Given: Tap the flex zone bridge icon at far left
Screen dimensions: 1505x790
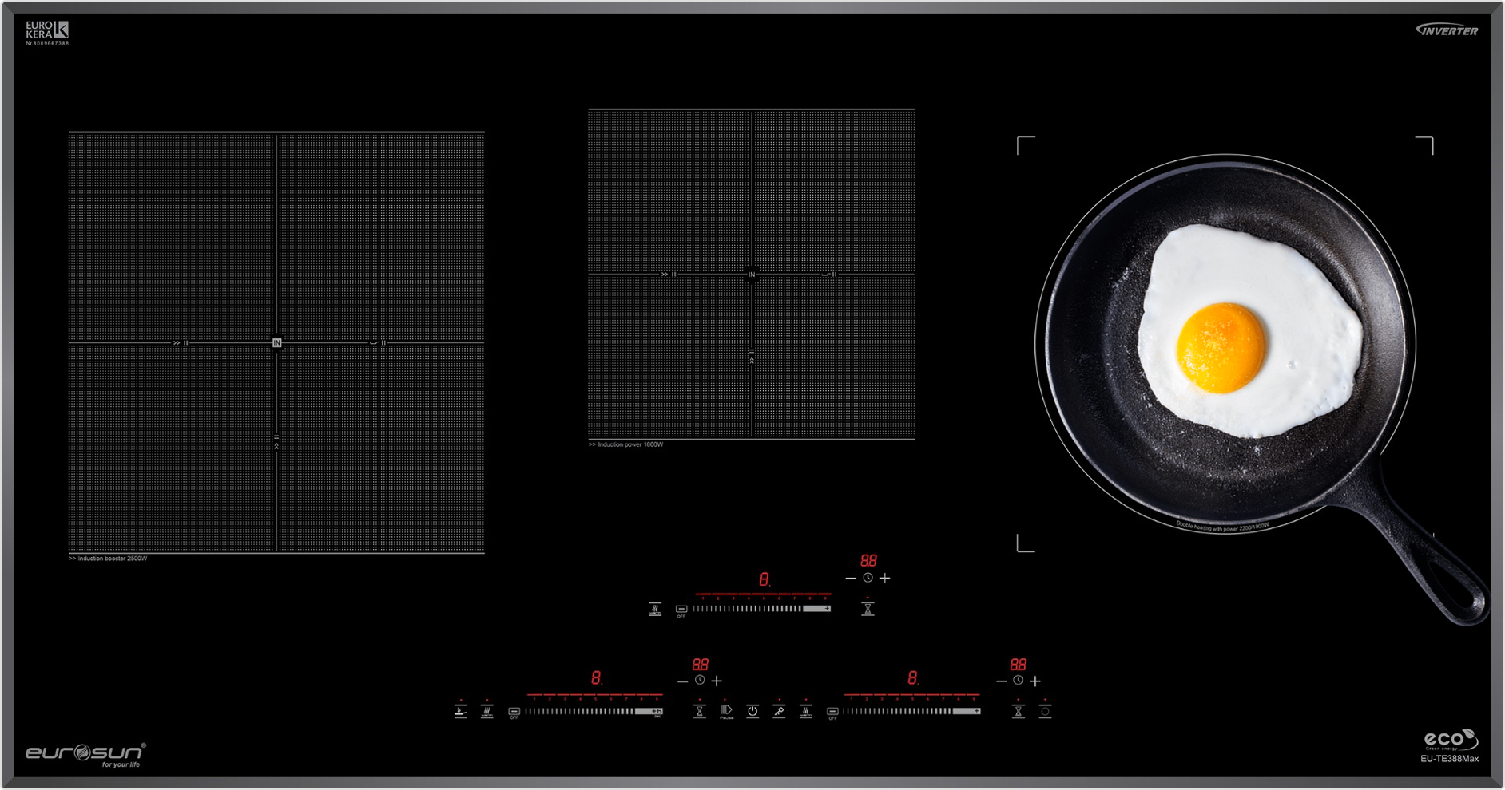Looking at the screenshot, I should (461, 711).
